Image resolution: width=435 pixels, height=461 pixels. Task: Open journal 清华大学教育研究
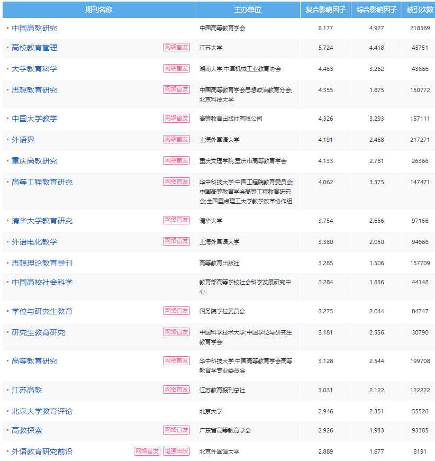pos(42,221)
